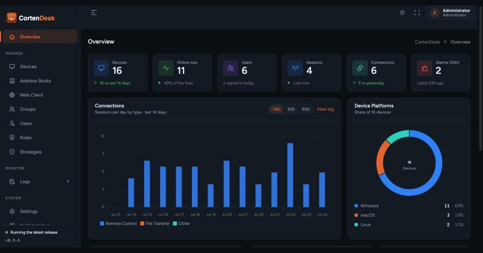Enter fullscreen mode via header icon
This screenshot has width=483, height=253.
417,12
